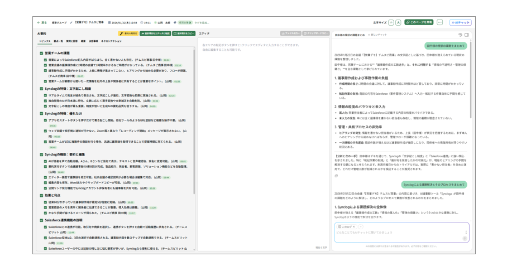Screen dimensions: 507x271
Task: Toggle the AIチャット panel button
Action: (461, 23)
